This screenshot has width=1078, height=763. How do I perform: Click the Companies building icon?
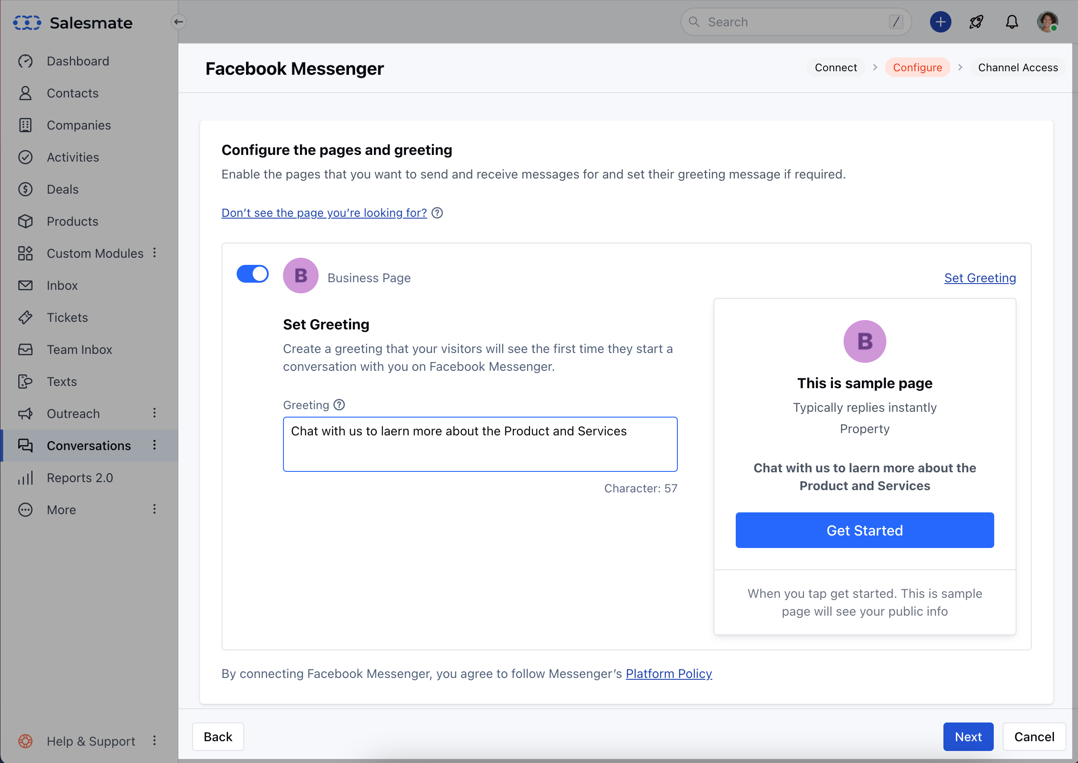(x=25, y=125)
